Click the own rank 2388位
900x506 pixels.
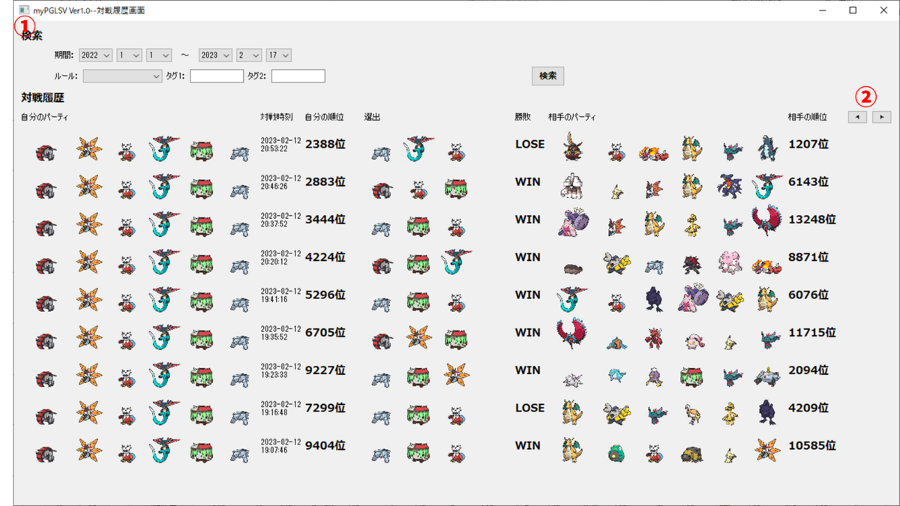[325, 144]
